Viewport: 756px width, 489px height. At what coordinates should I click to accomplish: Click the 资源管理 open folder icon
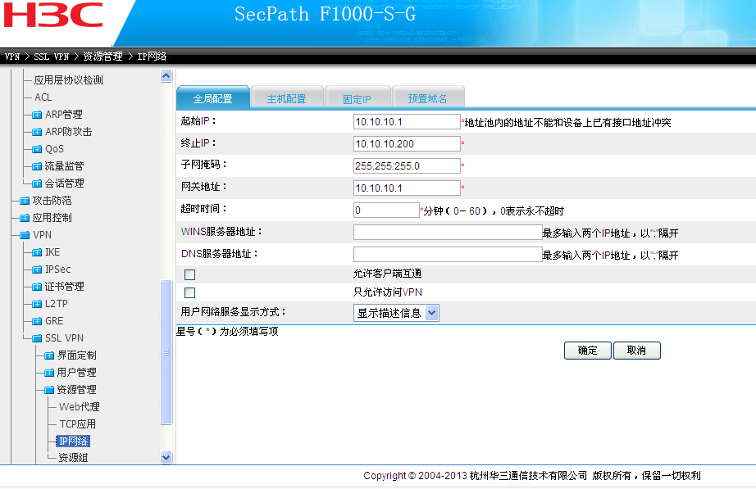[48, 390]
